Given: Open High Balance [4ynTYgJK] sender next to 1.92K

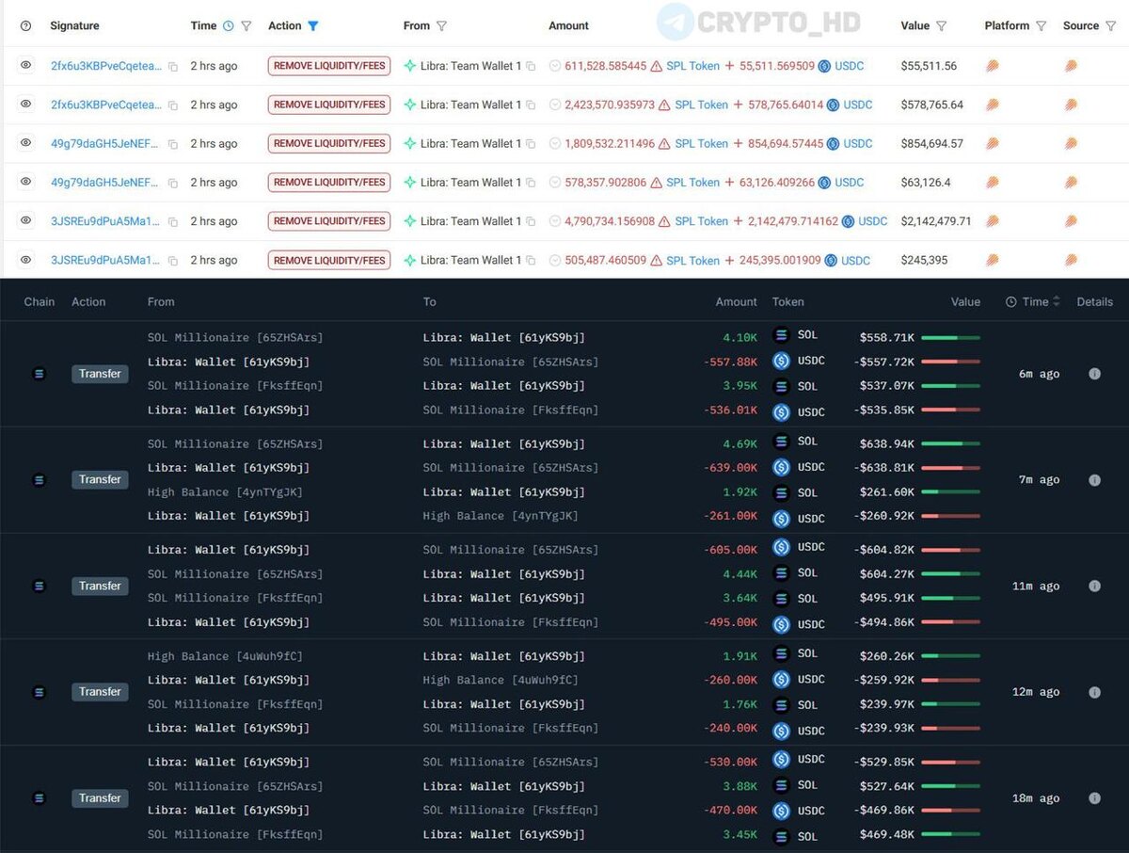Looking at the screenshot, I should (x=225, y=492).
